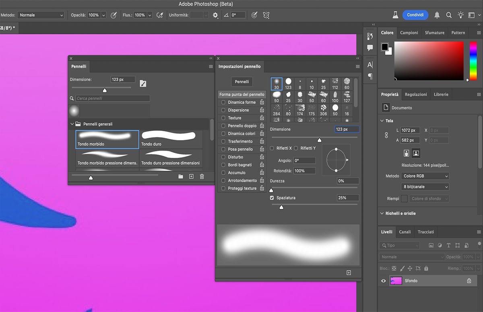Open the Metodo blend mode dropdown
Viewport: 483px width, 312px height.
pos(41,15)
